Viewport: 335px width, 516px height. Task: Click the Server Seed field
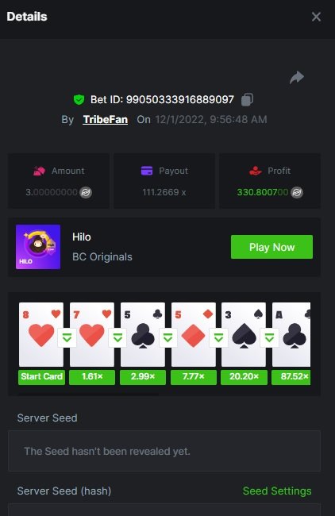[x=164, y=451]
